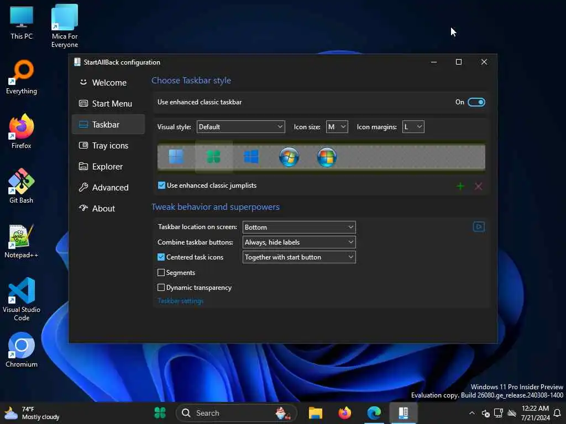Image resolution: width=566 pixels, height=424 pixels.
Task: Select Taskbar section in sidebar
Action: coord(108,124)
